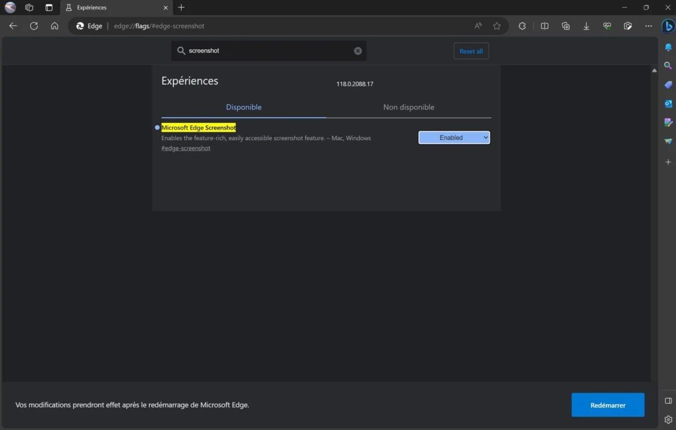Open Bing Copilot sidebar button
Viewport: 676px width, 430px height.
668,26
